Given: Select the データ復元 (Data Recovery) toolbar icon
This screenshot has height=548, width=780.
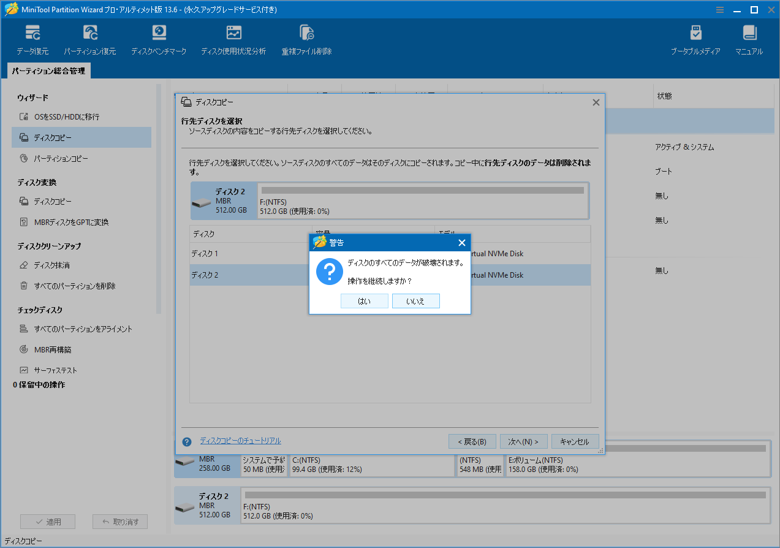Looking at the screenshot, I should click(x=32, y=38).
